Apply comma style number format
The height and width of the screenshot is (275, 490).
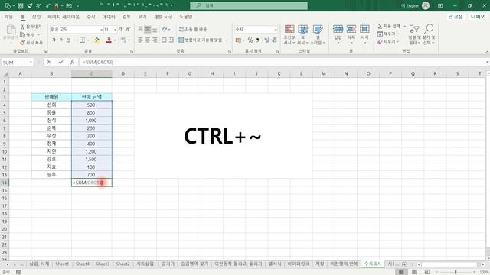258,40
